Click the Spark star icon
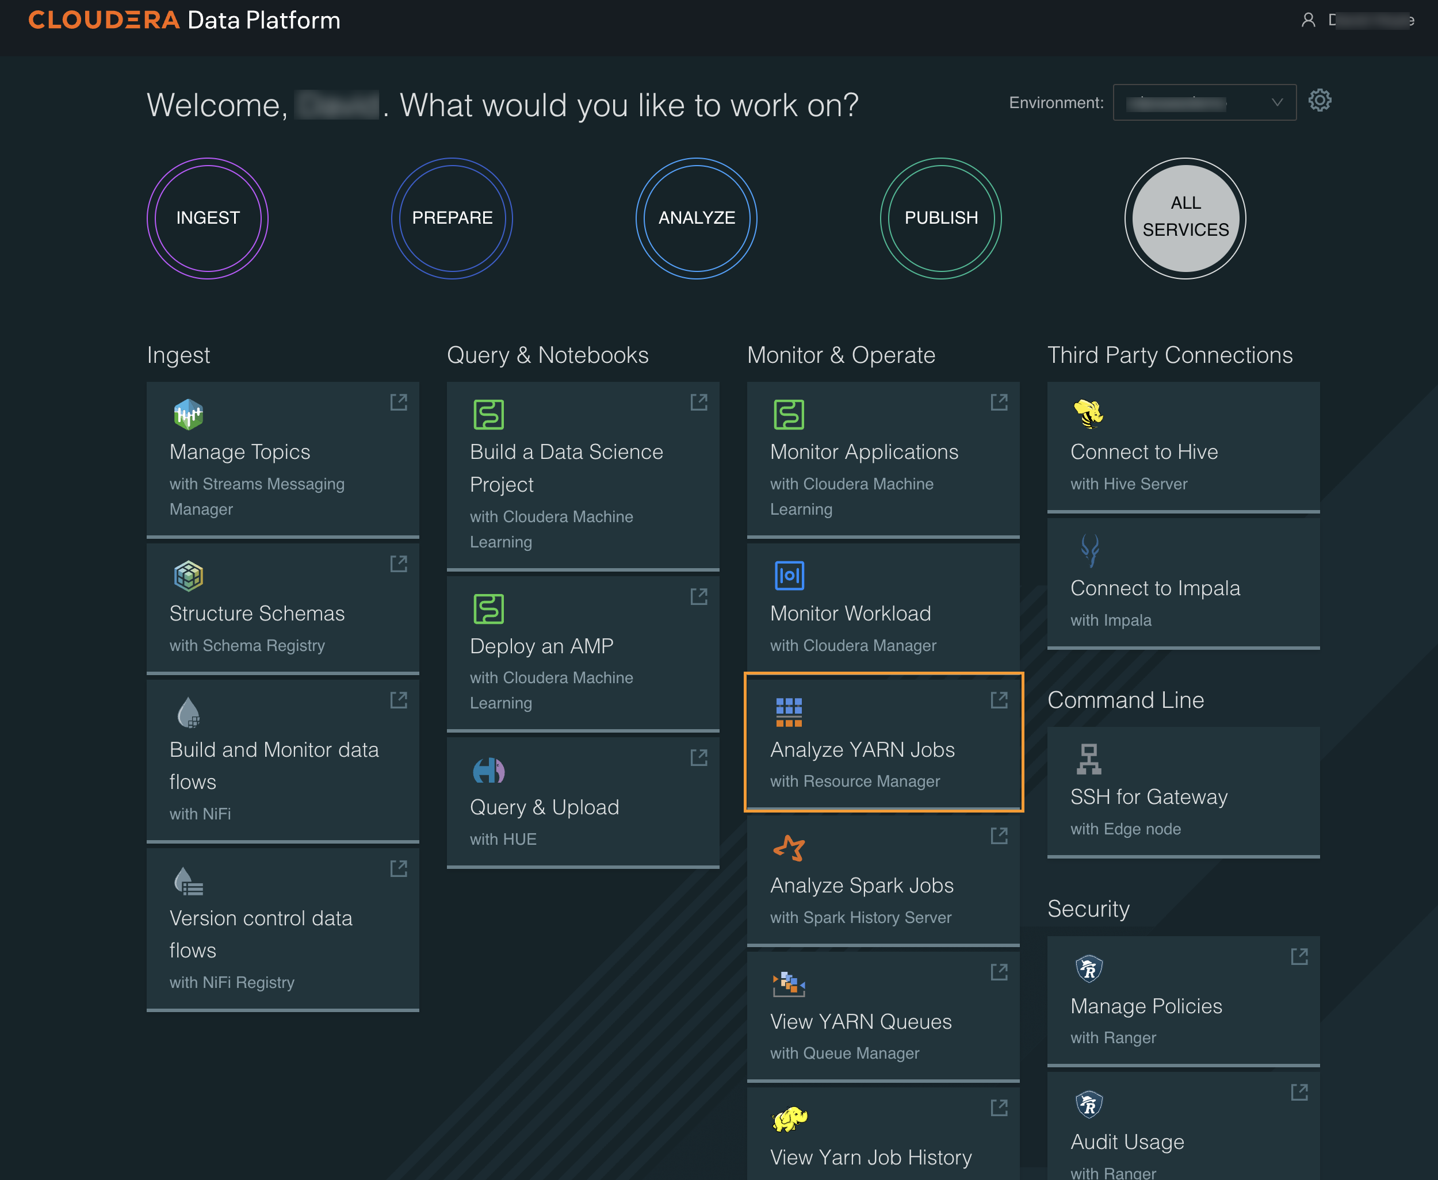This screenshot has height=1180, width=1438. pyautogui.click(x=789, y=848)
